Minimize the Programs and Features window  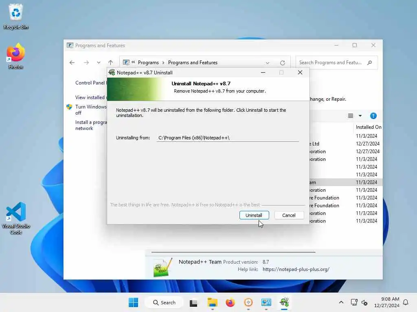tap(336, 45)
